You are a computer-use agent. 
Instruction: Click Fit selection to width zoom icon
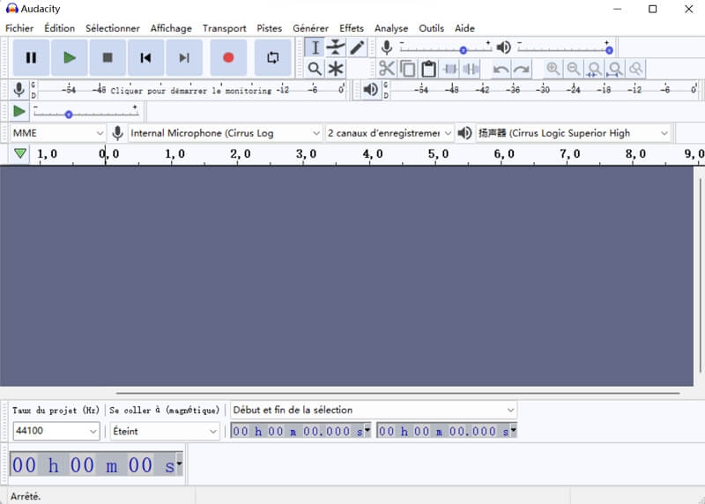pos(594,69)
